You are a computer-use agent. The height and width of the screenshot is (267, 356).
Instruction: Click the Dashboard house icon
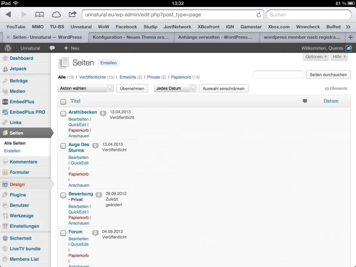click(x=5, y=58)
